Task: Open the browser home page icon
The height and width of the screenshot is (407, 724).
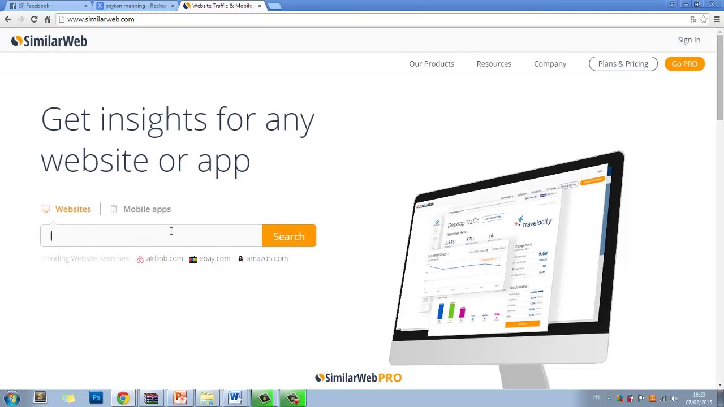Action: coord(47,19)
